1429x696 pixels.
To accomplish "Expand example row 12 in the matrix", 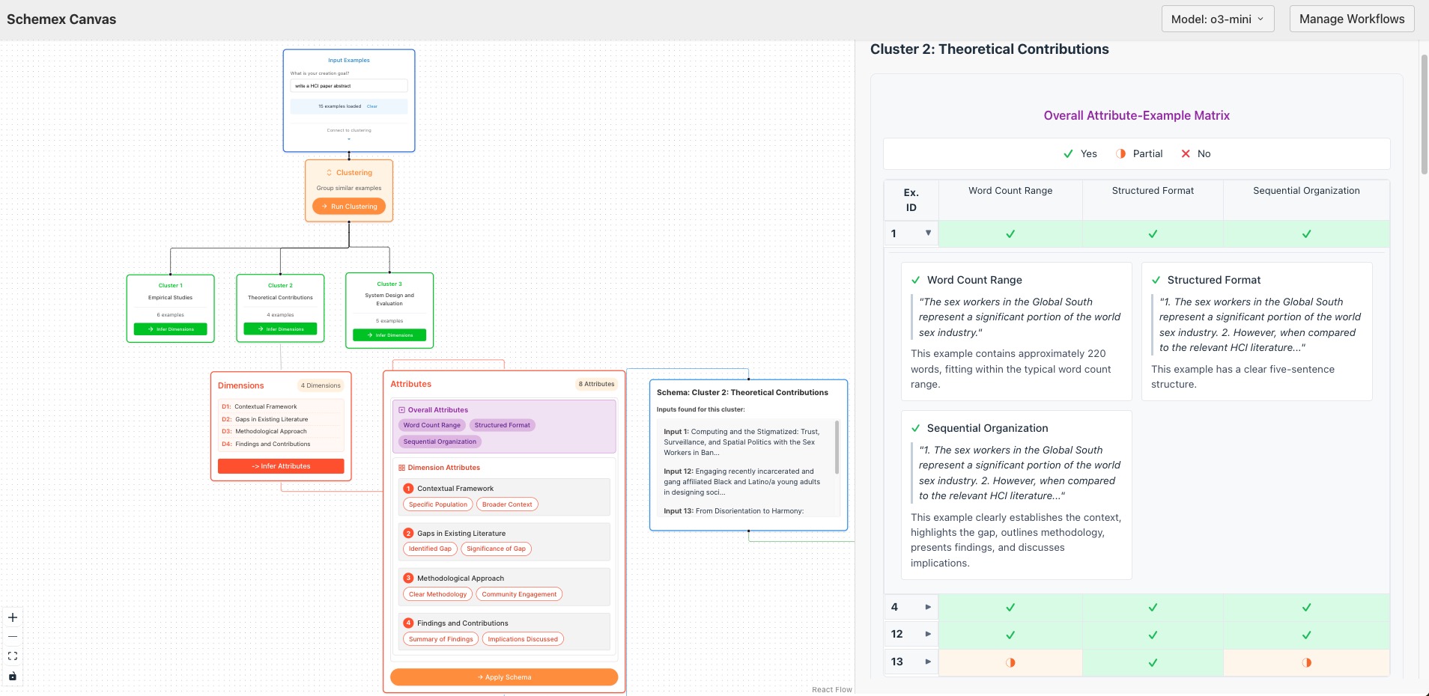I will point(928,634).
